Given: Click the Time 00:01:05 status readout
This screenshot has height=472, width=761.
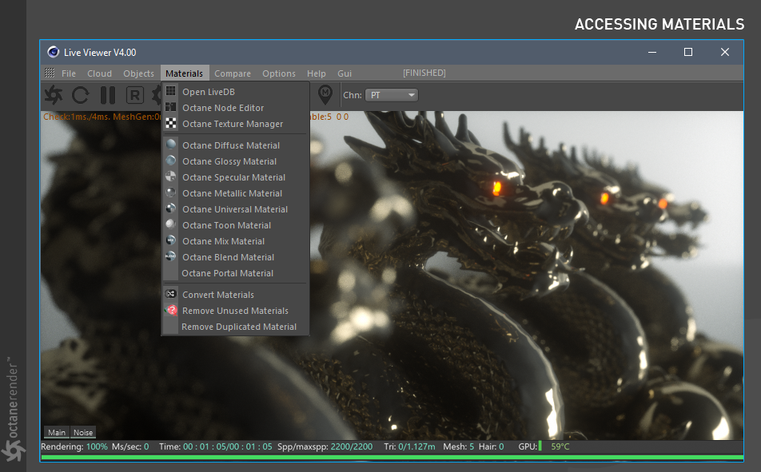Looking at the screenshot, I should coord(216,446).
